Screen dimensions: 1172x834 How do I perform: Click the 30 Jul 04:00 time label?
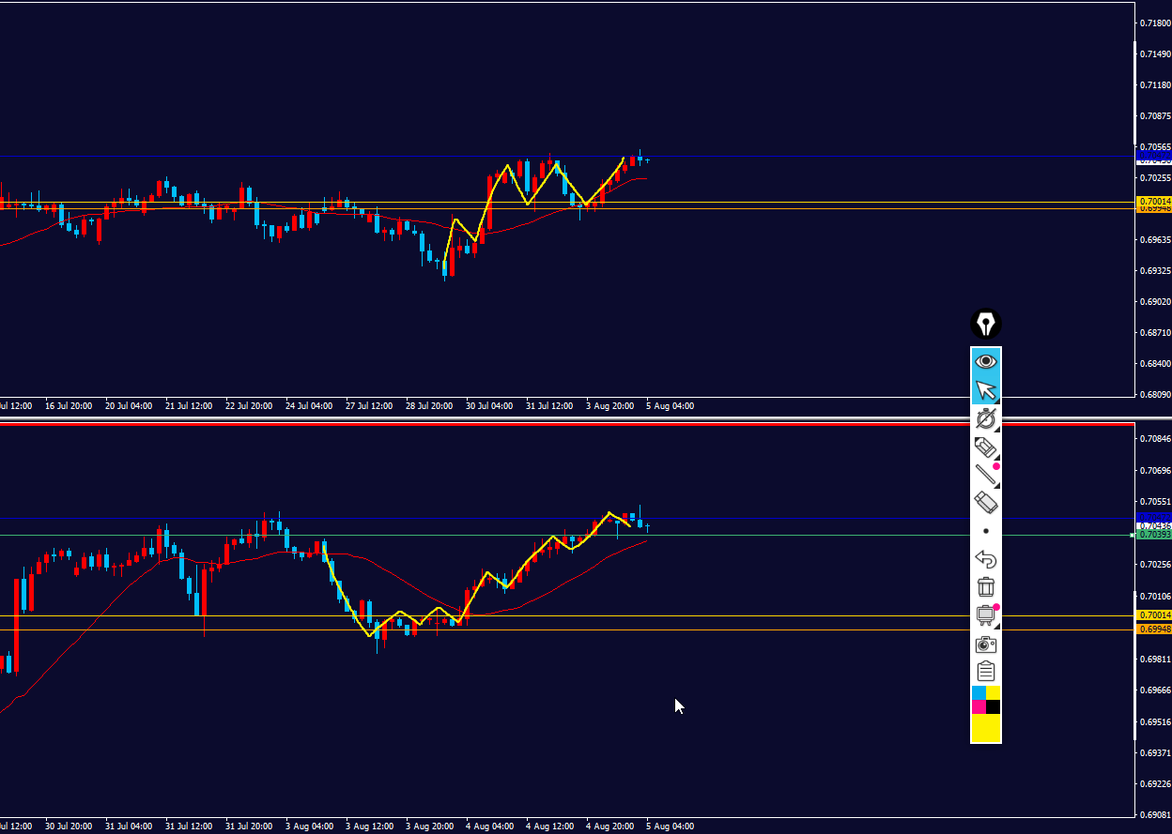pos(489,406)
